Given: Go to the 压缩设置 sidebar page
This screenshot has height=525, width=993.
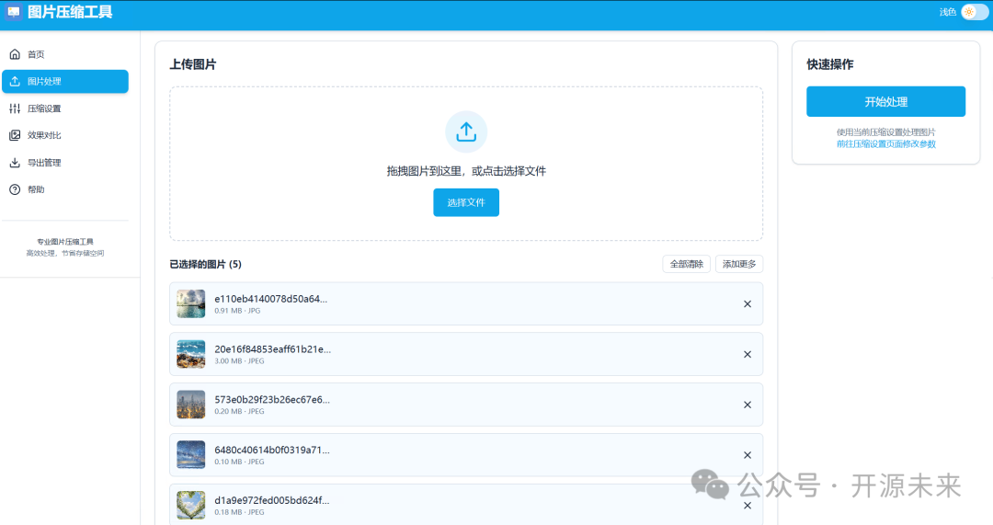Looking at the screenshot, I should (x=44, y=108).
